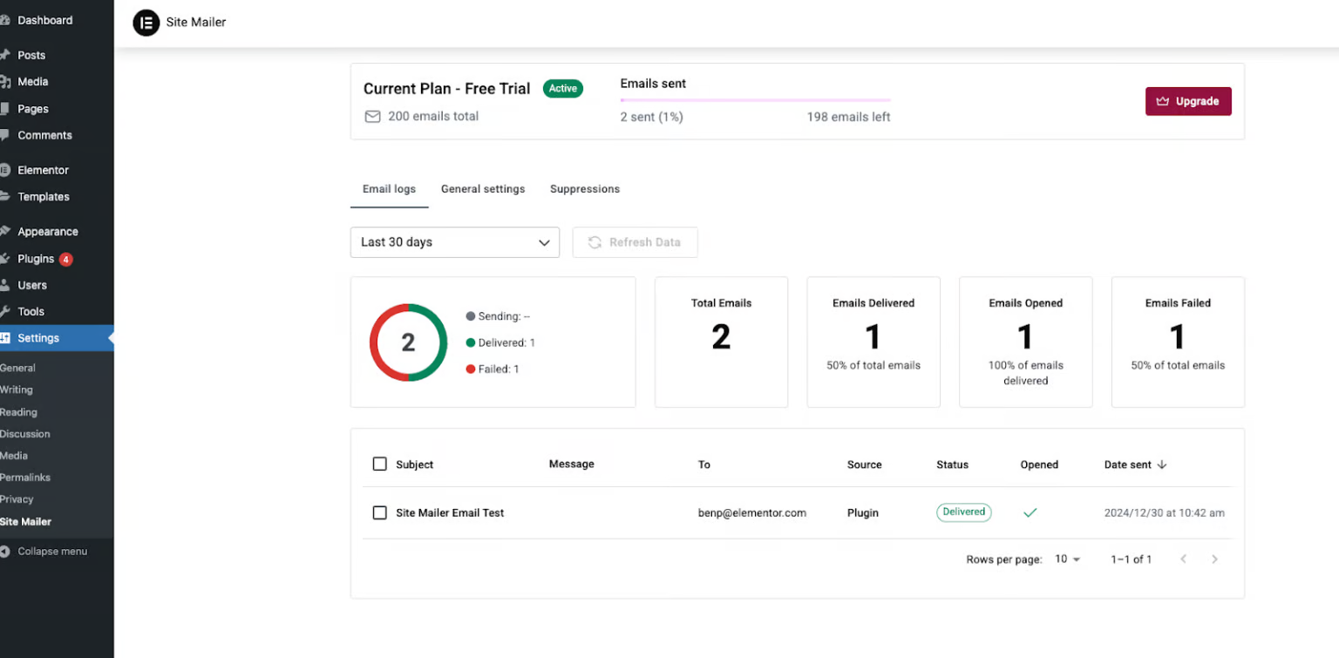This screenshot has height=658, width=1339.
Task: Check the select-all checkbox beside Subject
Action: point(379,465)
